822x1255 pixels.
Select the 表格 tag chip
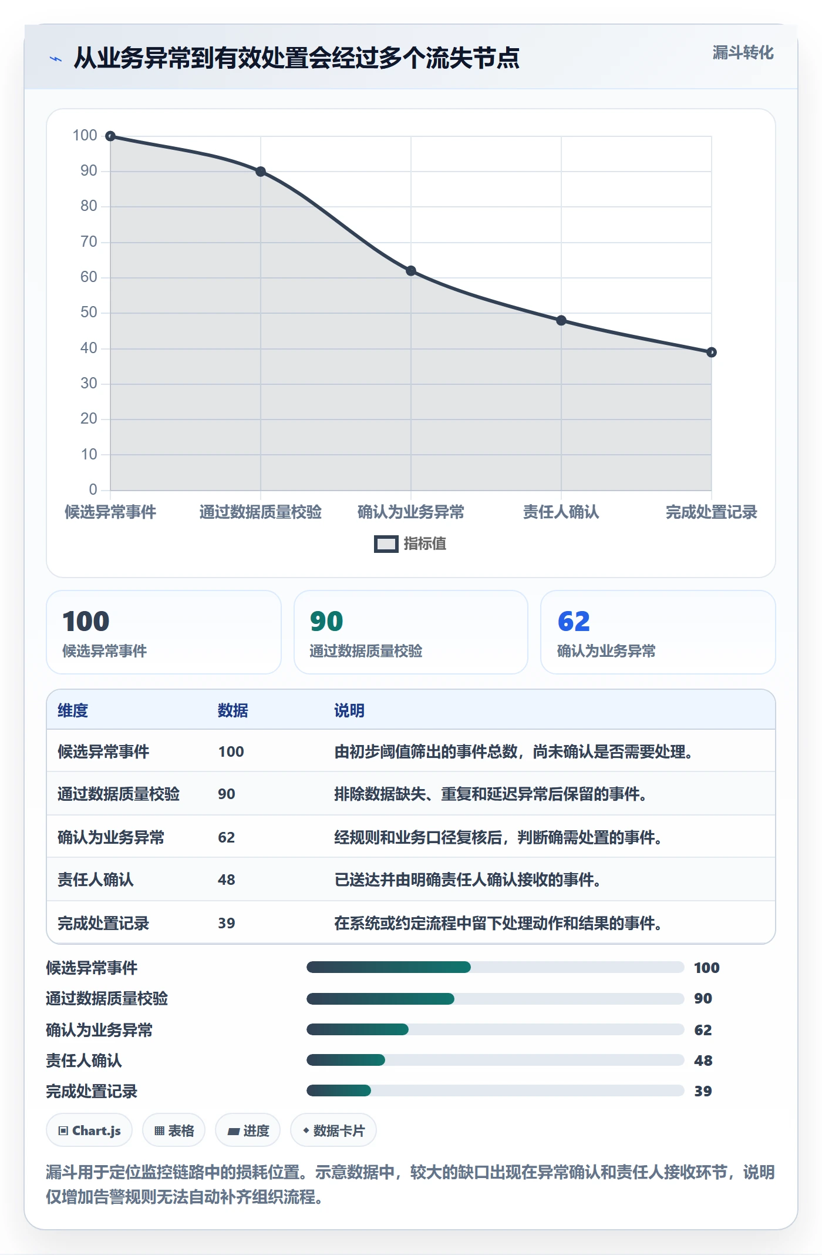coord(174,1130)
